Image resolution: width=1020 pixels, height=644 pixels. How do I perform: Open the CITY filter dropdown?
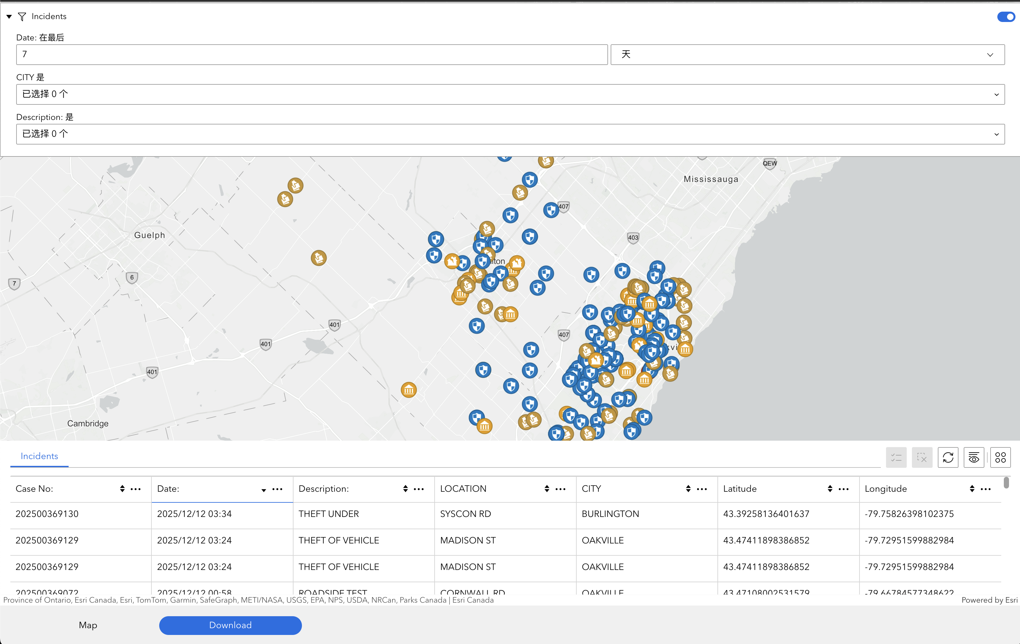(x=510, y=94)
